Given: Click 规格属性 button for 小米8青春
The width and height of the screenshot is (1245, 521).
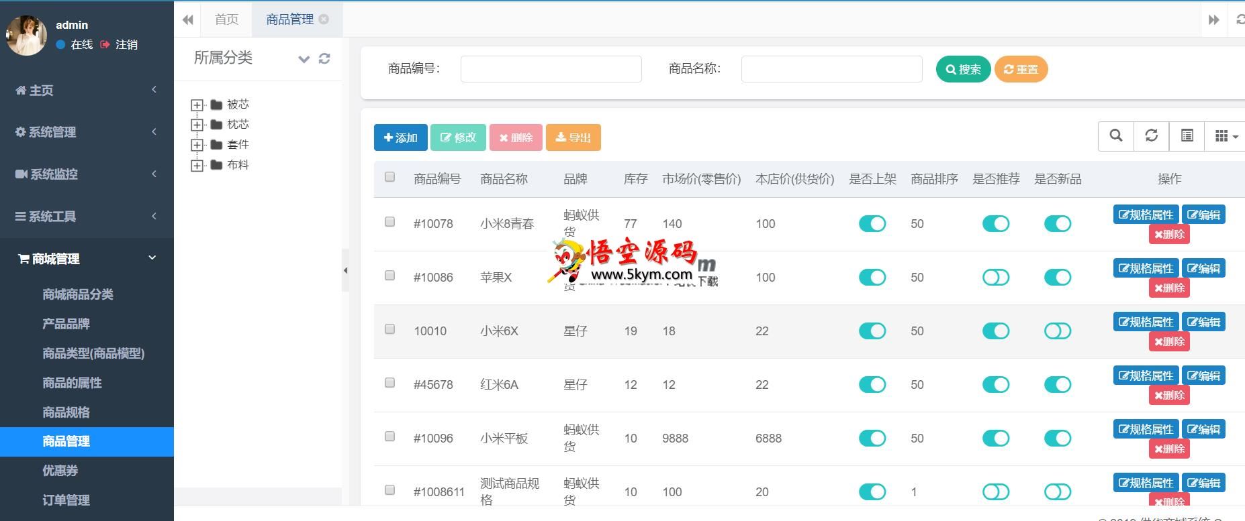Looking at the screenshot, I should tap(1146, 215).
